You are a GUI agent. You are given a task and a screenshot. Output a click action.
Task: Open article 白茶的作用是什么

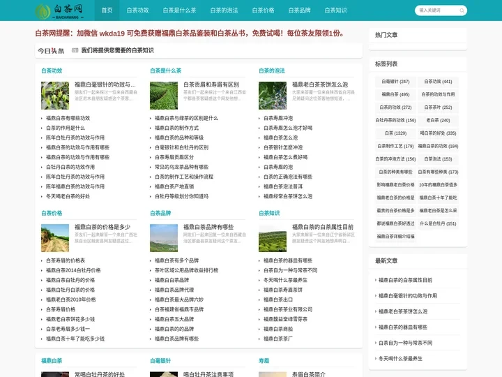(66, 128)
